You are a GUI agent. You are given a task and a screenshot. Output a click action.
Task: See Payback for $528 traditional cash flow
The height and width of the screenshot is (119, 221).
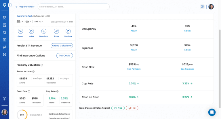(187, 69)
